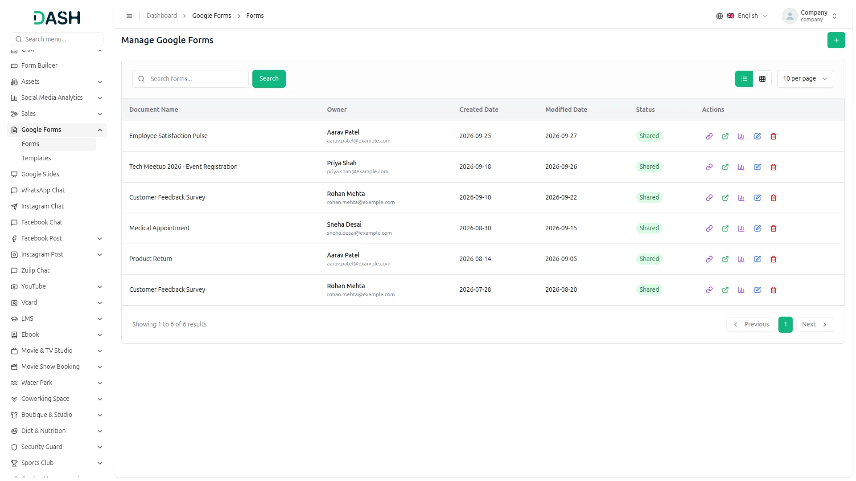Image resolution: width=856 pixels, height=481 pixels.
Task: View responses chart for Medical Appointment
Action: 741,228
